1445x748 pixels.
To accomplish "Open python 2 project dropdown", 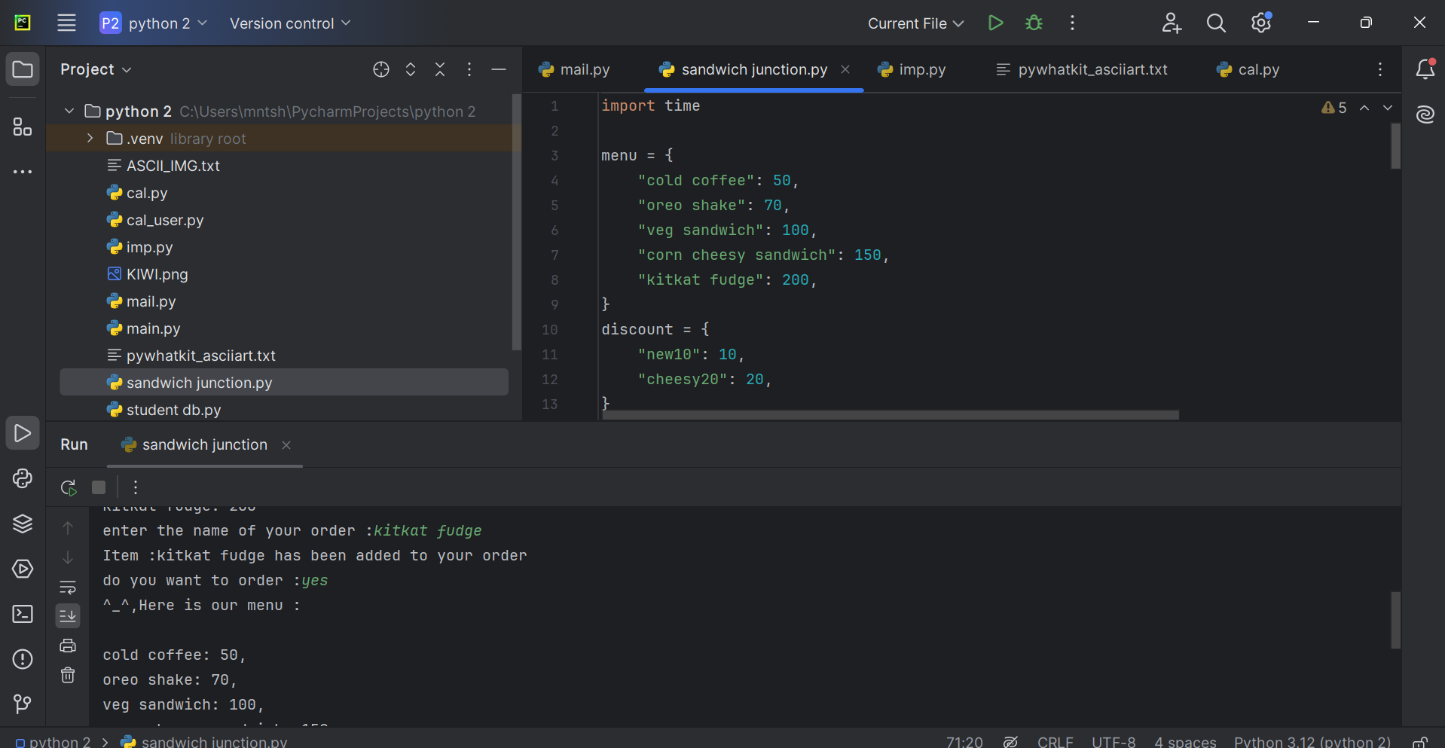I will (154, 23).
